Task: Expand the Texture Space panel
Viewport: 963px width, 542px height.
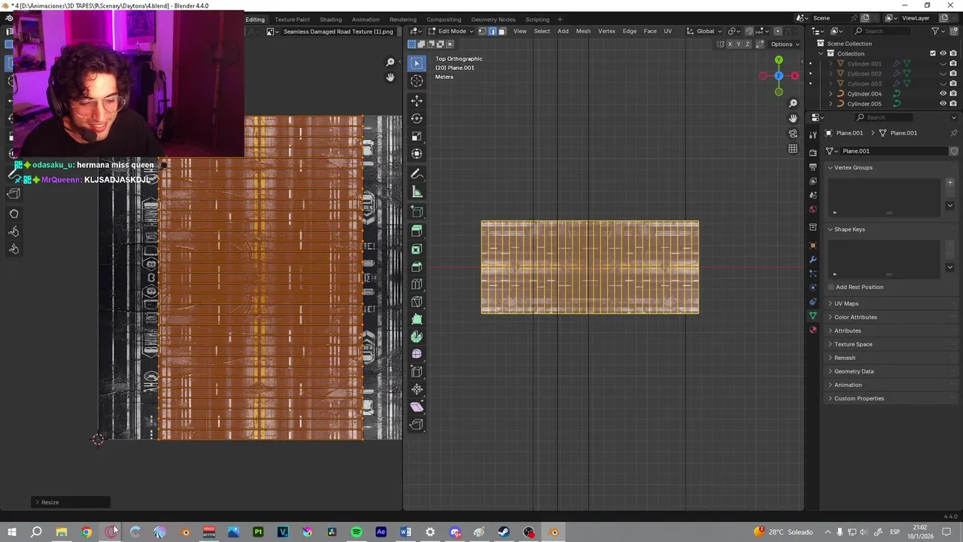Action: 891,344
